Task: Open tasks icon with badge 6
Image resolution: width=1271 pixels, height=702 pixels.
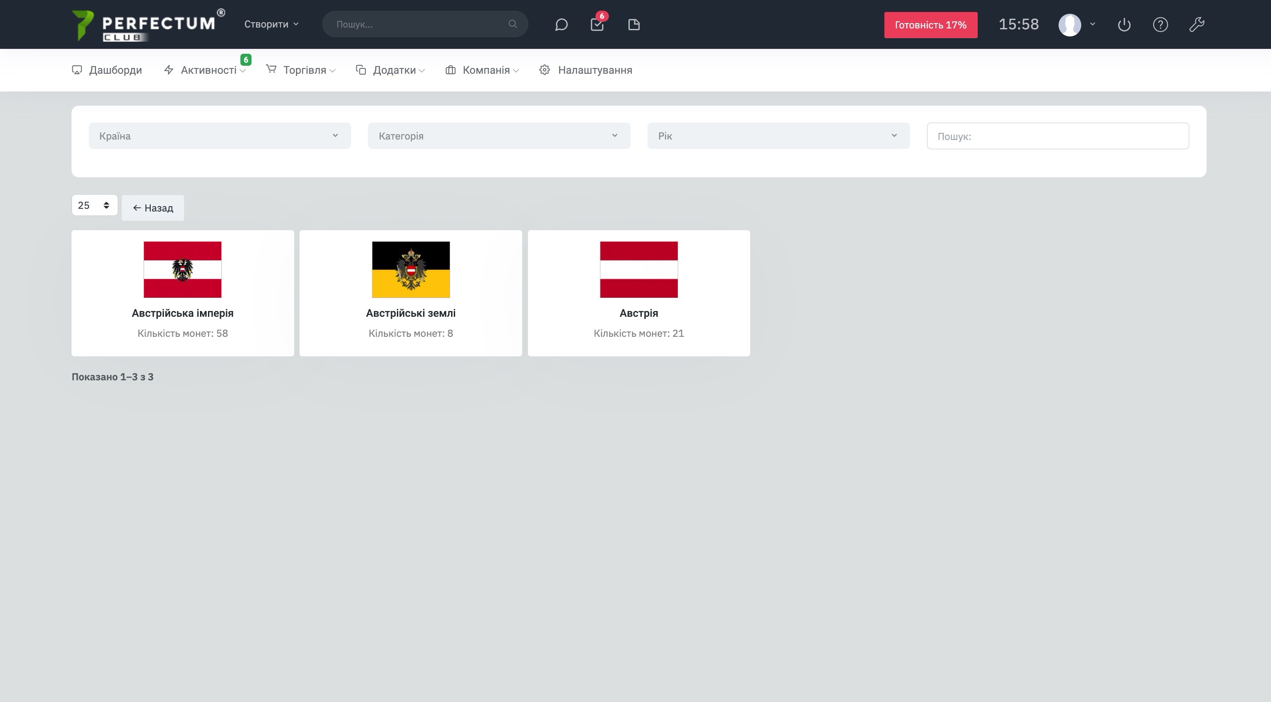Action: click(597, 25)
